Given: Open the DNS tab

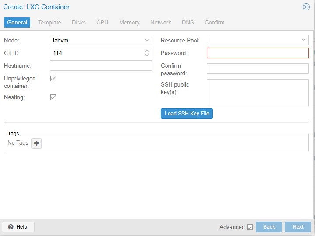Looking at the screenshot, I should (x=188, y=22).
